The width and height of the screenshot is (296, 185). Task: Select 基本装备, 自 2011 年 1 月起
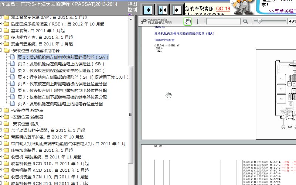38,31
